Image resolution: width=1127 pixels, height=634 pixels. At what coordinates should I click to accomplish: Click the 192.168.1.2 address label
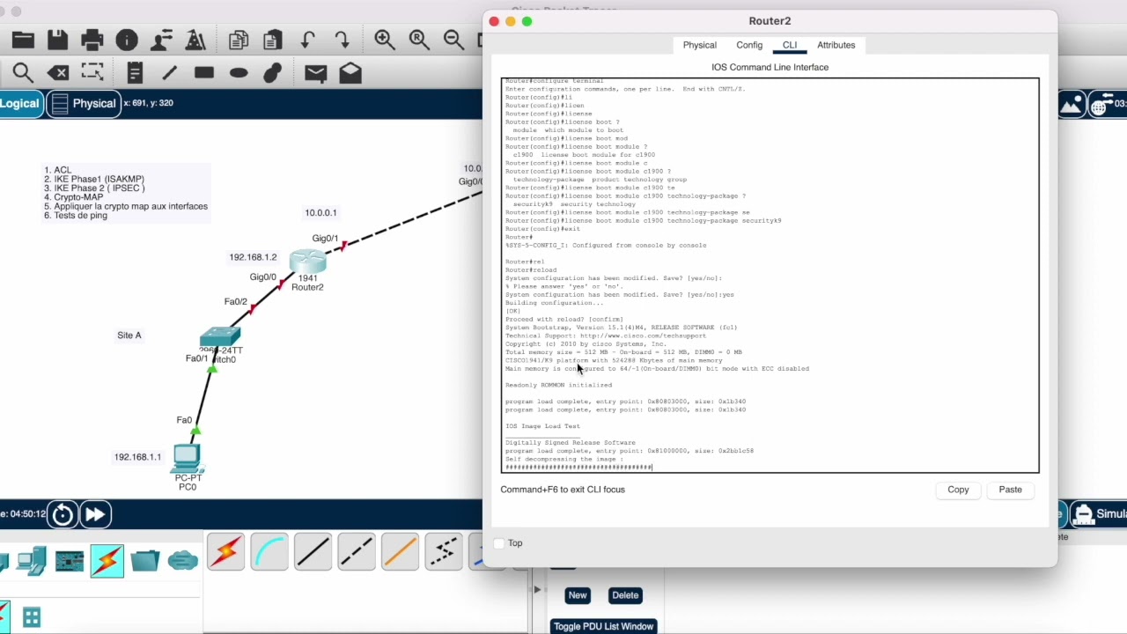[x=253, y=257]
